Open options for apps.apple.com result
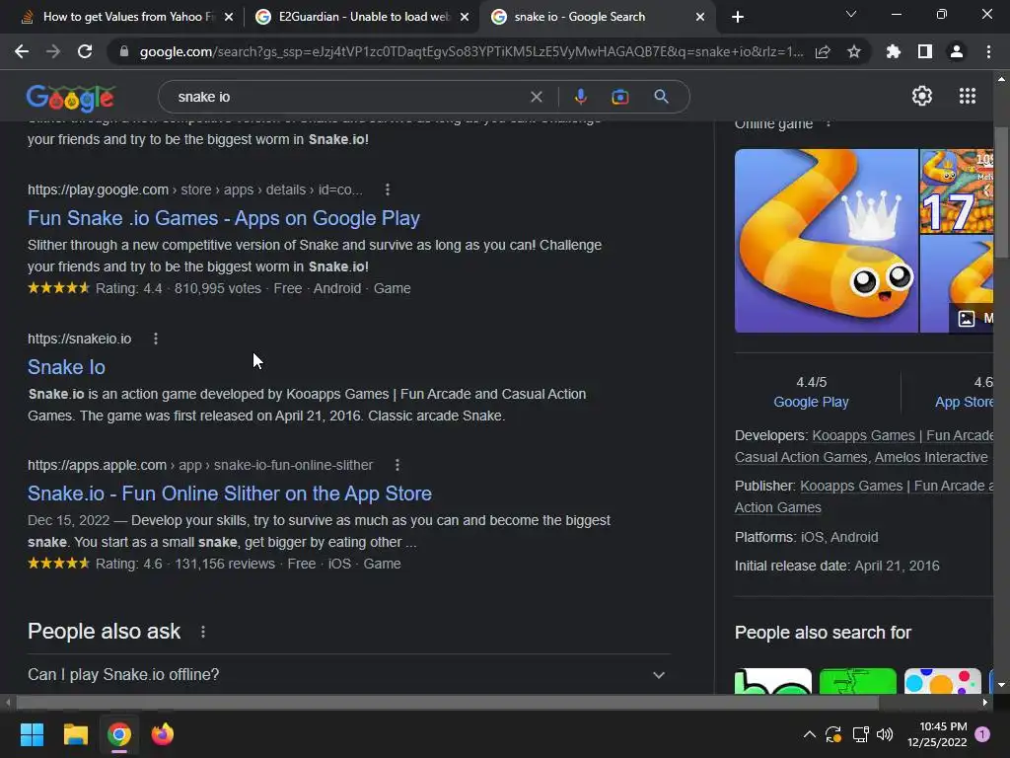The width and height of the screenshot is (1010, 758). [397, 465]
